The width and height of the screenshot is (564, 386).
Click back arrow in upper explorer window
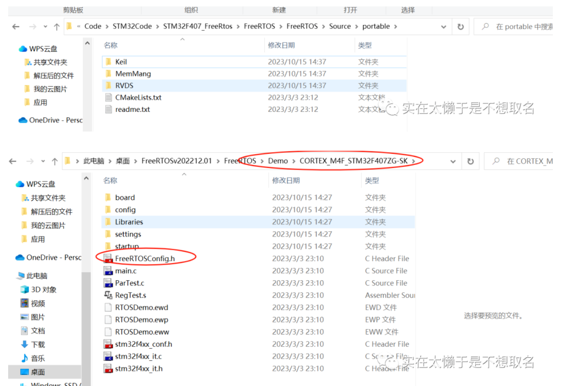pyautogui.click(x=16, y=27)
